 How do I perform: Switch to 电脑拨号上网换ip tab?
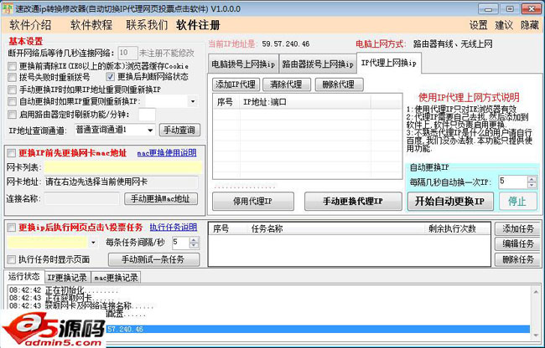click(x=243, y=64)
